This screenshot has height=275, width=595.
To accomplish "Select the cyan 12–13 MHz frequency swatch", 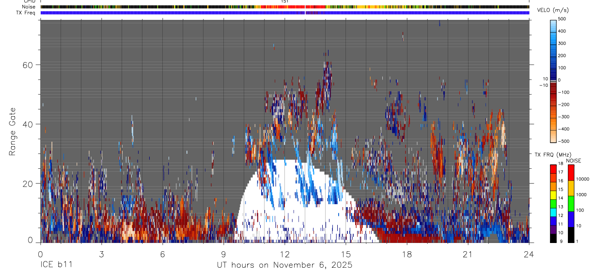I will coord(553,212).
